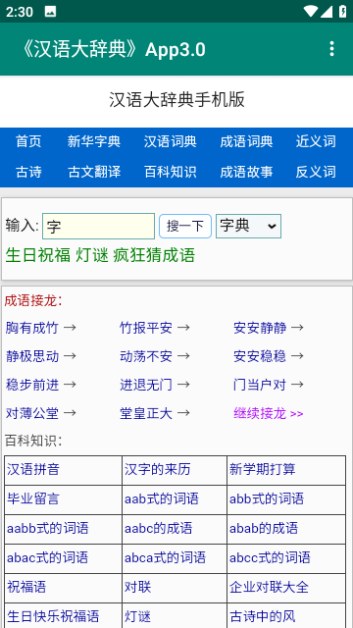Tap the 成语接龙: red heading text
The image size is (353, 628).
(x=33, y=301)
